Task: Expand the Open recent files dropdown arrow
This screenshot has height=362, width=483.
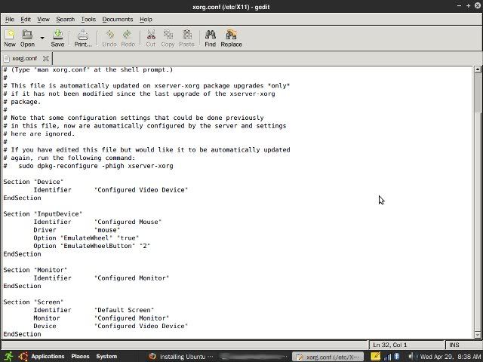Action: [42, 38]
